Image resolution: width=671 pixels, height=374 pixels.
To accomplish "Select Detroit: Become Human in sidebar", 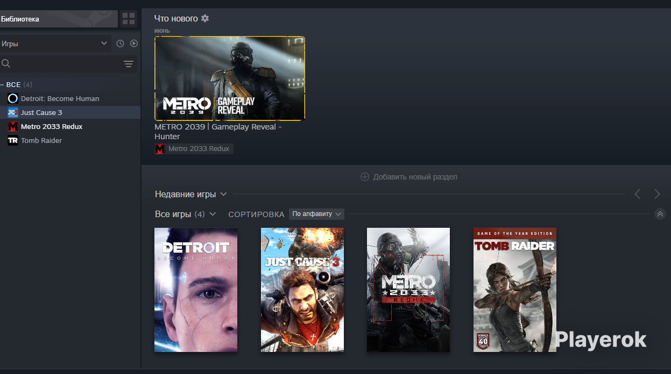I will coord(70,98).
